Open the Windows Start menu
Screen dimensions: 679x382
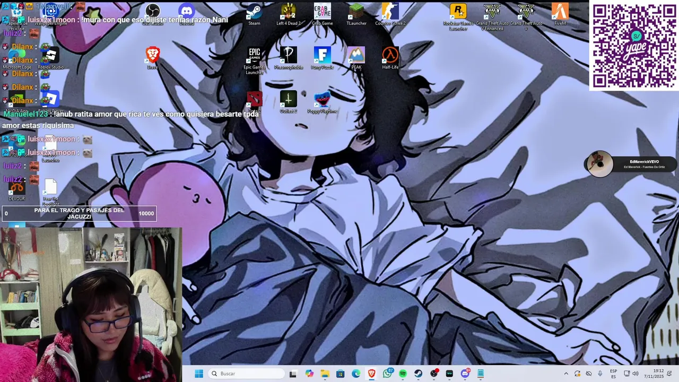click(x=199, y=374)
